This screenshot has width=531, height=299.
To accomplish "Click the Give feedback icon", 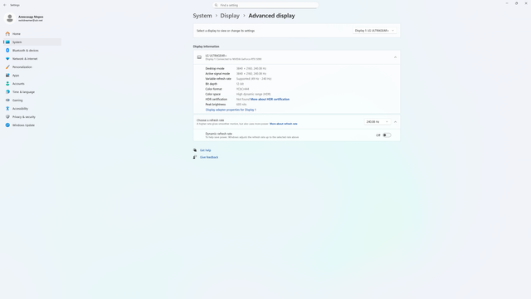I will [x=195, y=157].
